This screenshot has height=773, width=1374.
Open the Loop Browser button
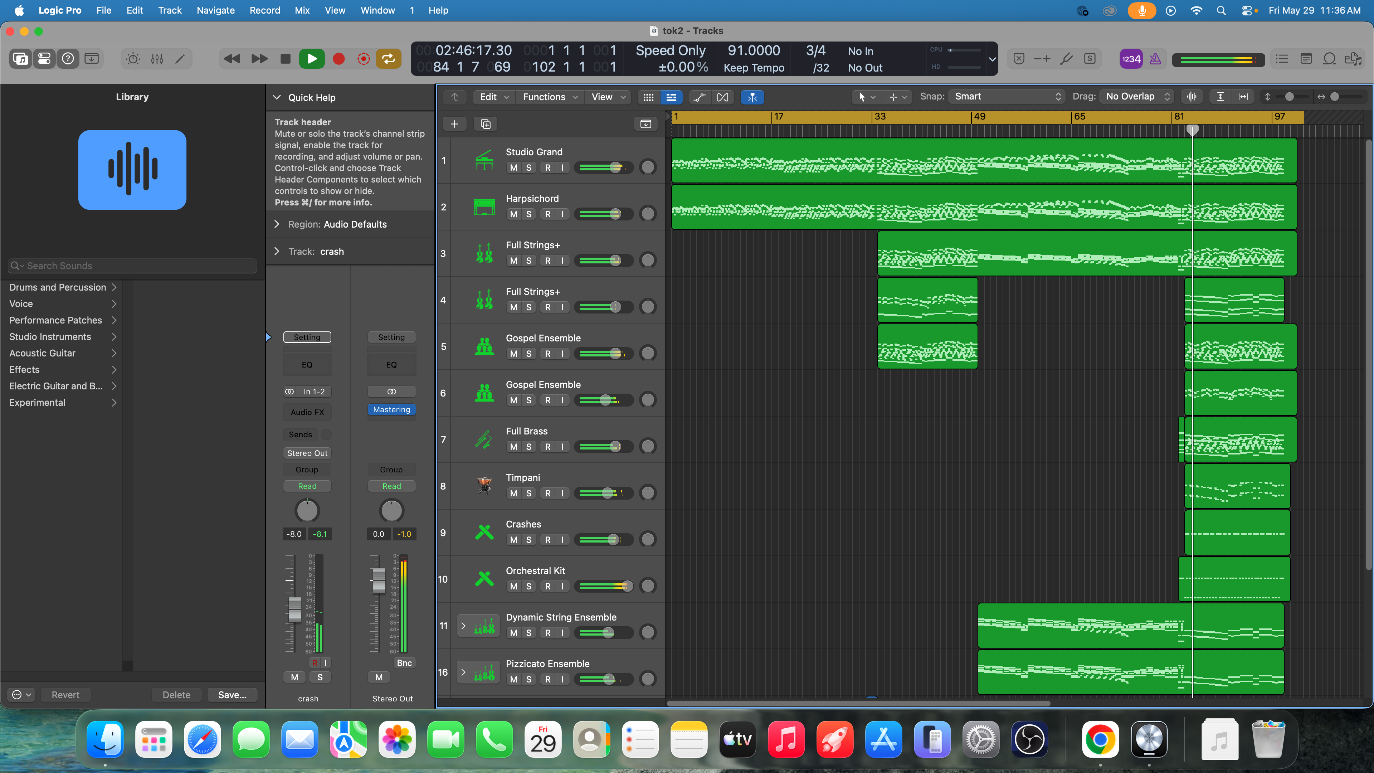click(x=1329, y=59)
